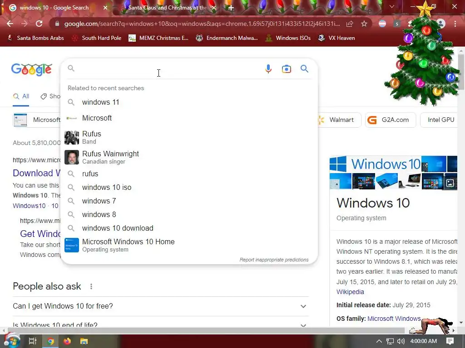The image size is (465, 348).
Task: Open the volume speaker icon in tray
Action: coord(401,341)
